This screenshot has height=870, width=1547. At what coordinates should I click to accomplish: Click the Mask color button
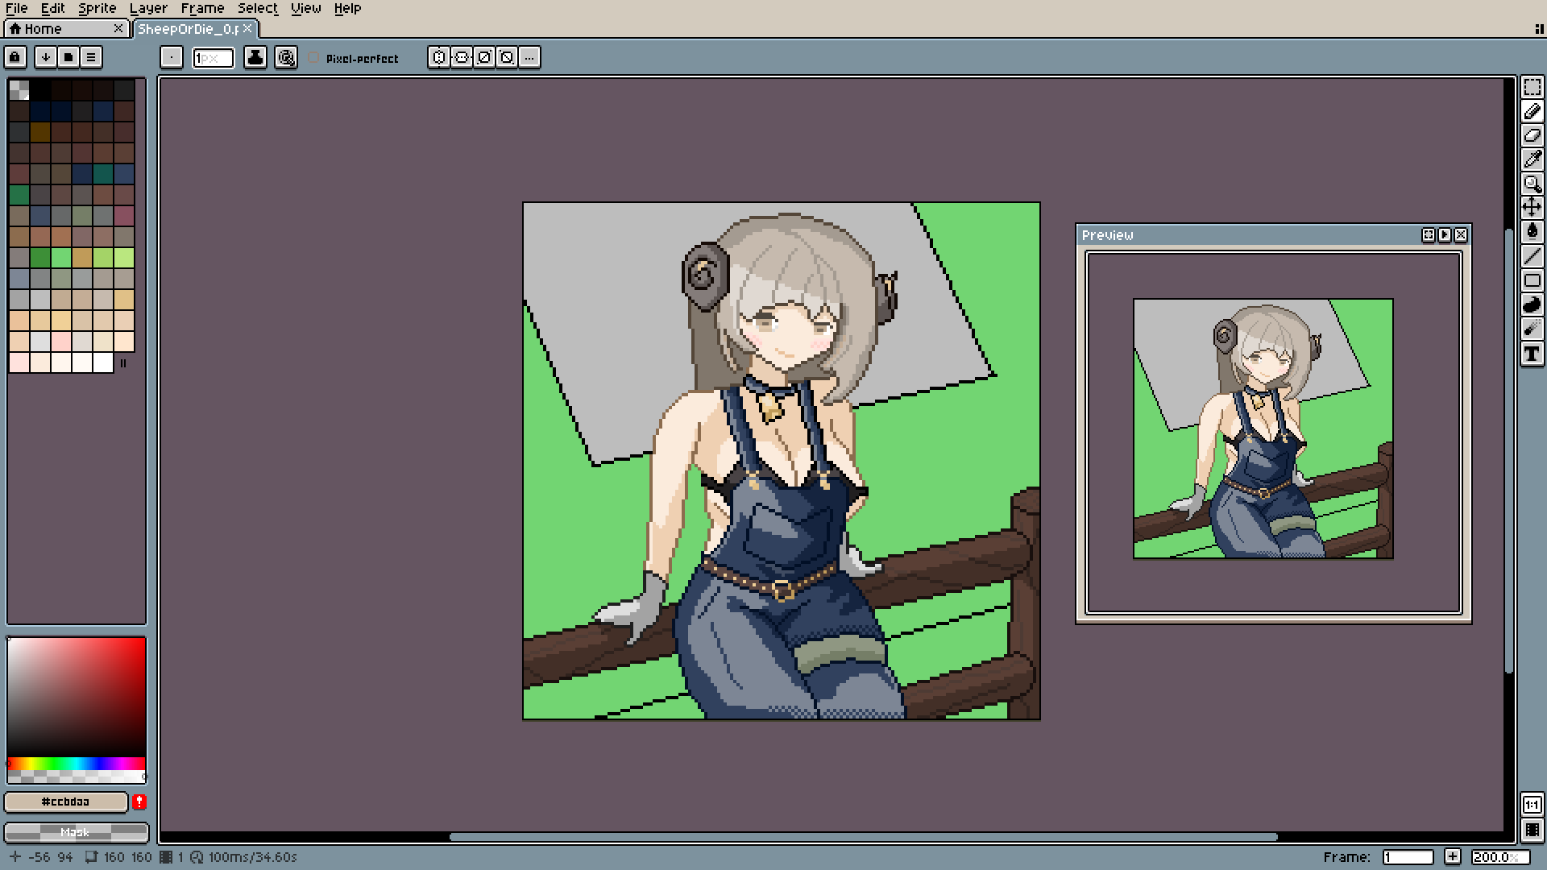(x=76, y=832)
